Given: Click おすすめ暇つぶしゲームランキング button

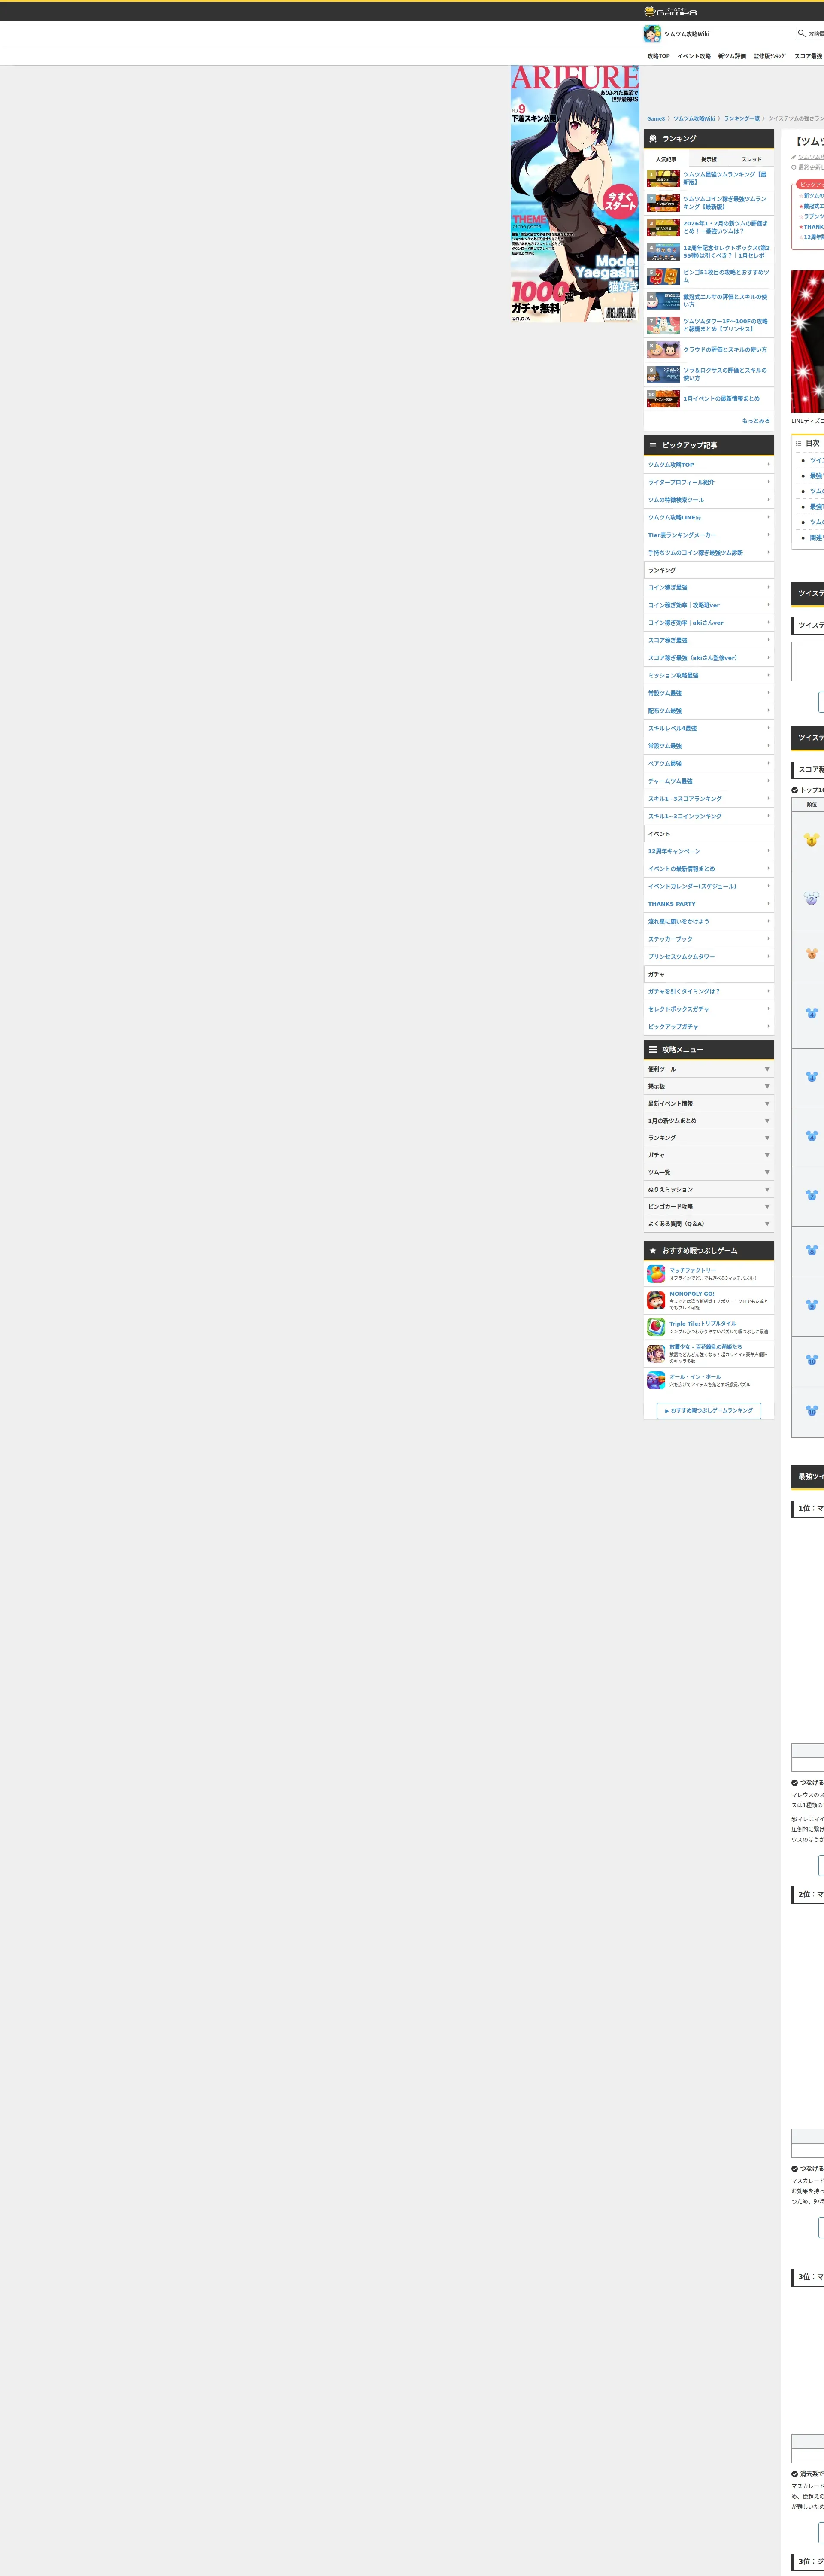Looking at the screenshot, I should [709, 1410].
